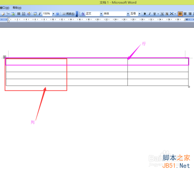This screenshot has width=194, height=171.
Task: Toggle Bold formatting
Action: click(x=145, y=14)
